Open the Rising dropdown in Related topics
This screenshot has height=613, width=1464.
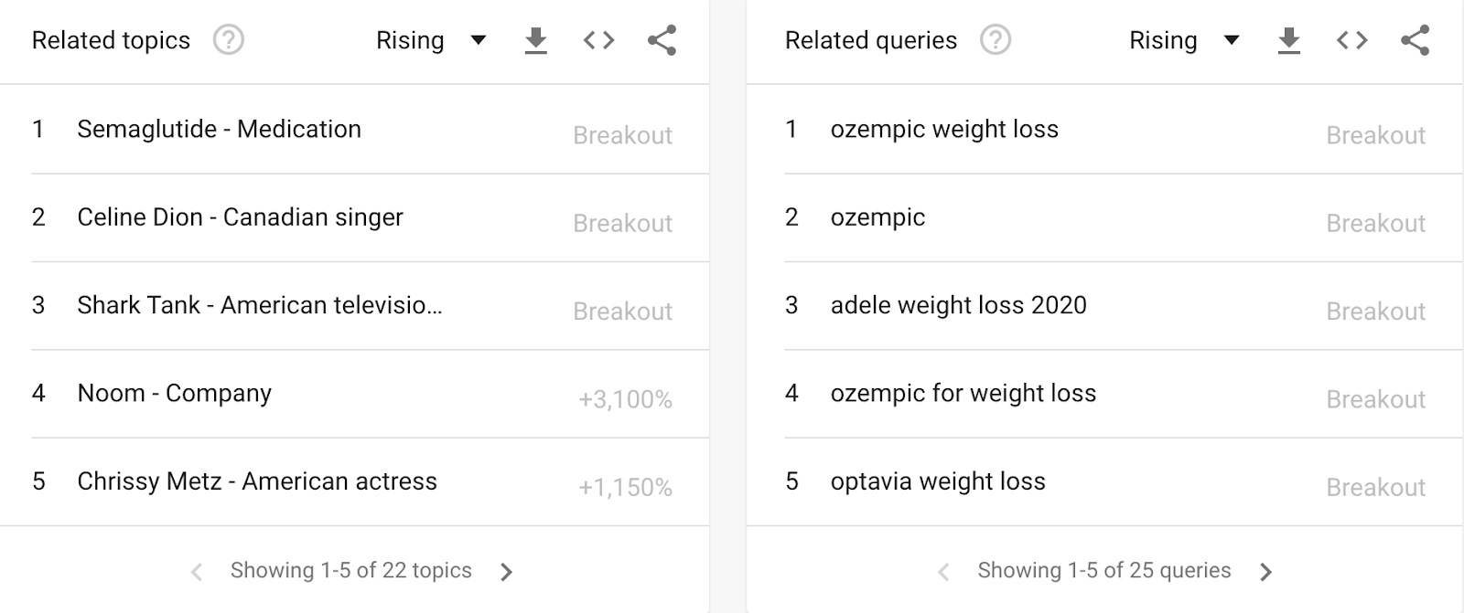(x=431, y=40)
